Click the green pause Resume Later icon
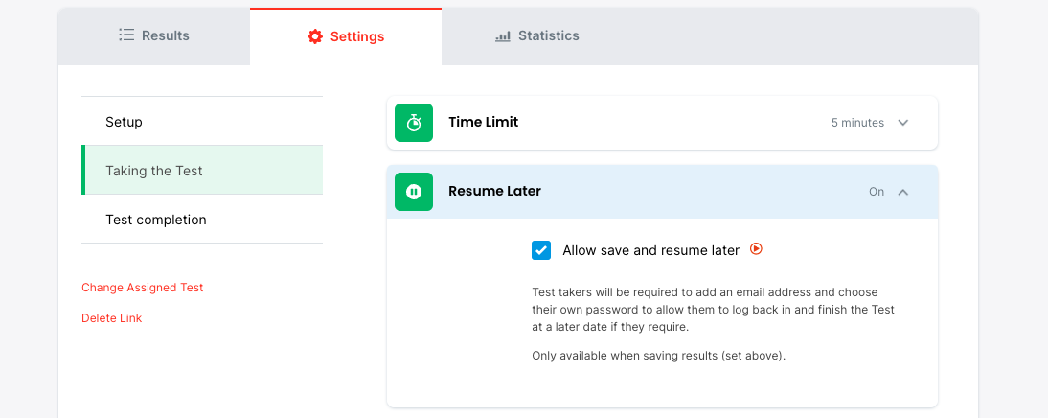 point(414,192)
